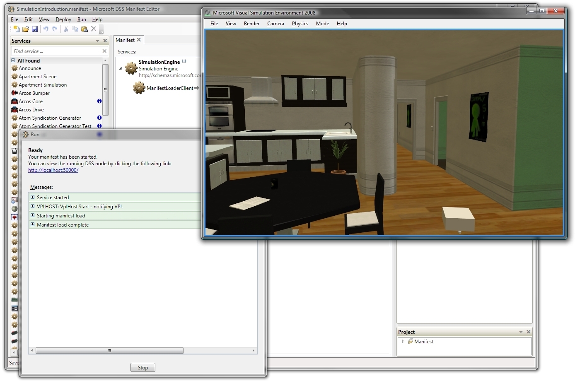The height and width of the screenshot is (381, 575).
Task: Click the Cut scissors toolbar icon
Action: pyautogui.click(x=66, y=29)
